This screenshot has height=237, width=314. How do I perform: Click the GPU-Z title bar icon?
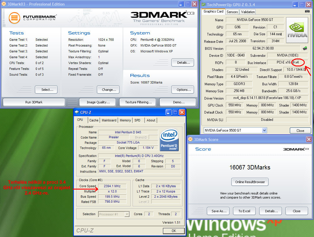pyautogui.click(x=203, y=4)
